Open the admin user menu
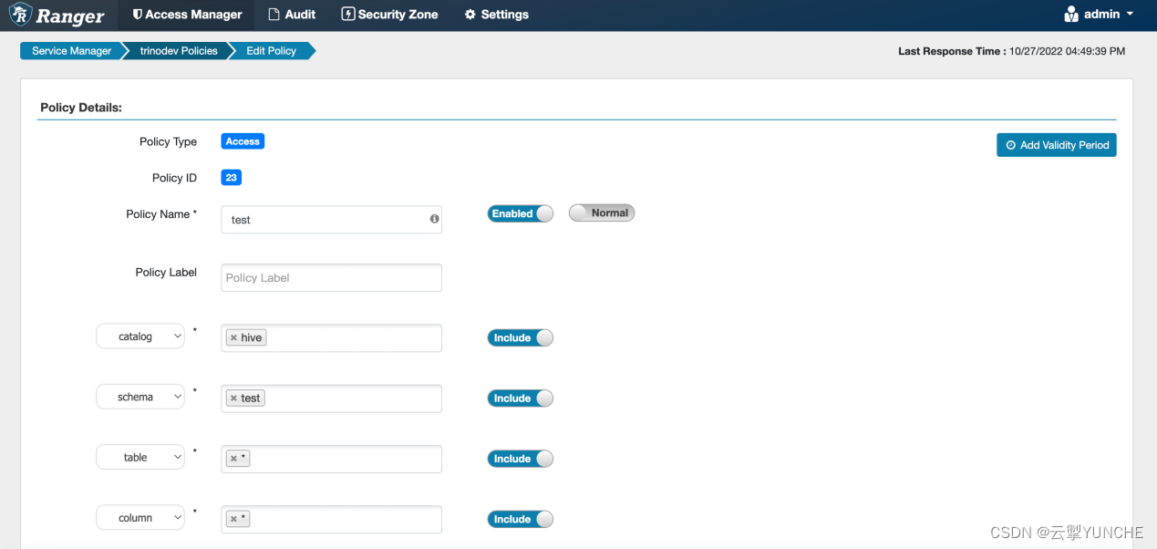 1100,15
